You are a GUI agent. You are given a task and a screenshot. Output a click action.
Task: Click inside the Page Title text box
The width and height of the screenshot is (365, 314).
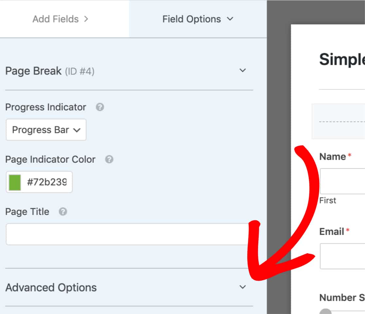pyautogui.click(x=129, y=234)
